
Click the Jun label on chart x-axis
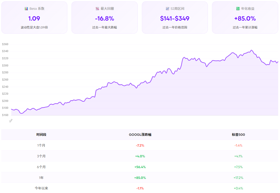[x=11, y=120]
